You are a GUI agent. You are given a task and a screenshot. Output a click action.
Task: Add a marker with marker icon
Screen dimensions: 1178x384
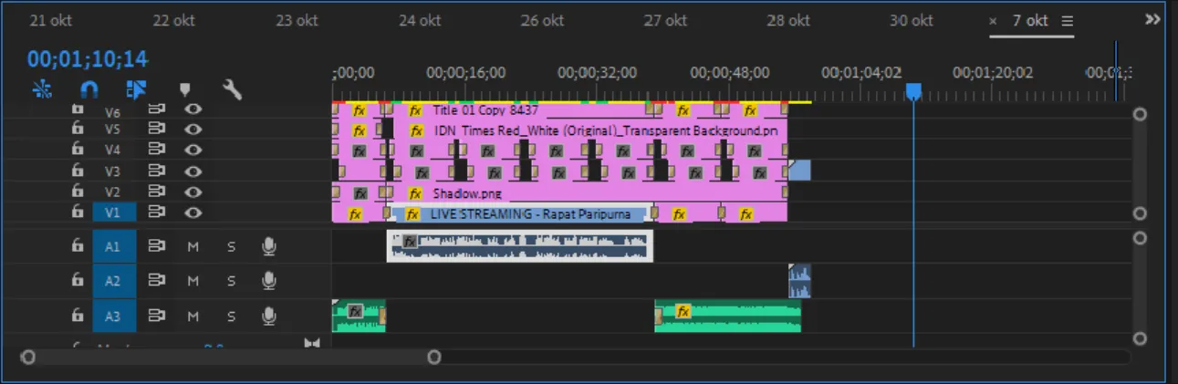pos(184,88)
